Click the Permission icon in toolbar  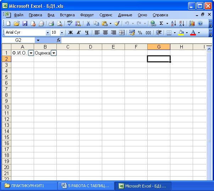tap(33, 23)
